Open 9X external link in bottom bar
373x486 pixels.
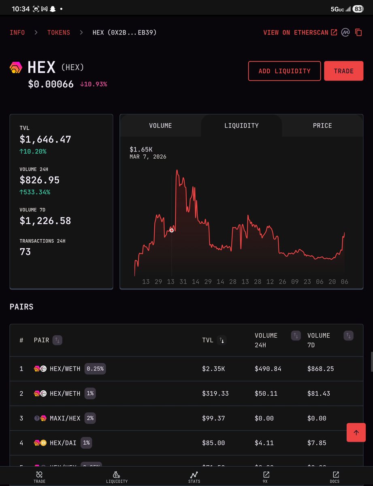point(266,477)
